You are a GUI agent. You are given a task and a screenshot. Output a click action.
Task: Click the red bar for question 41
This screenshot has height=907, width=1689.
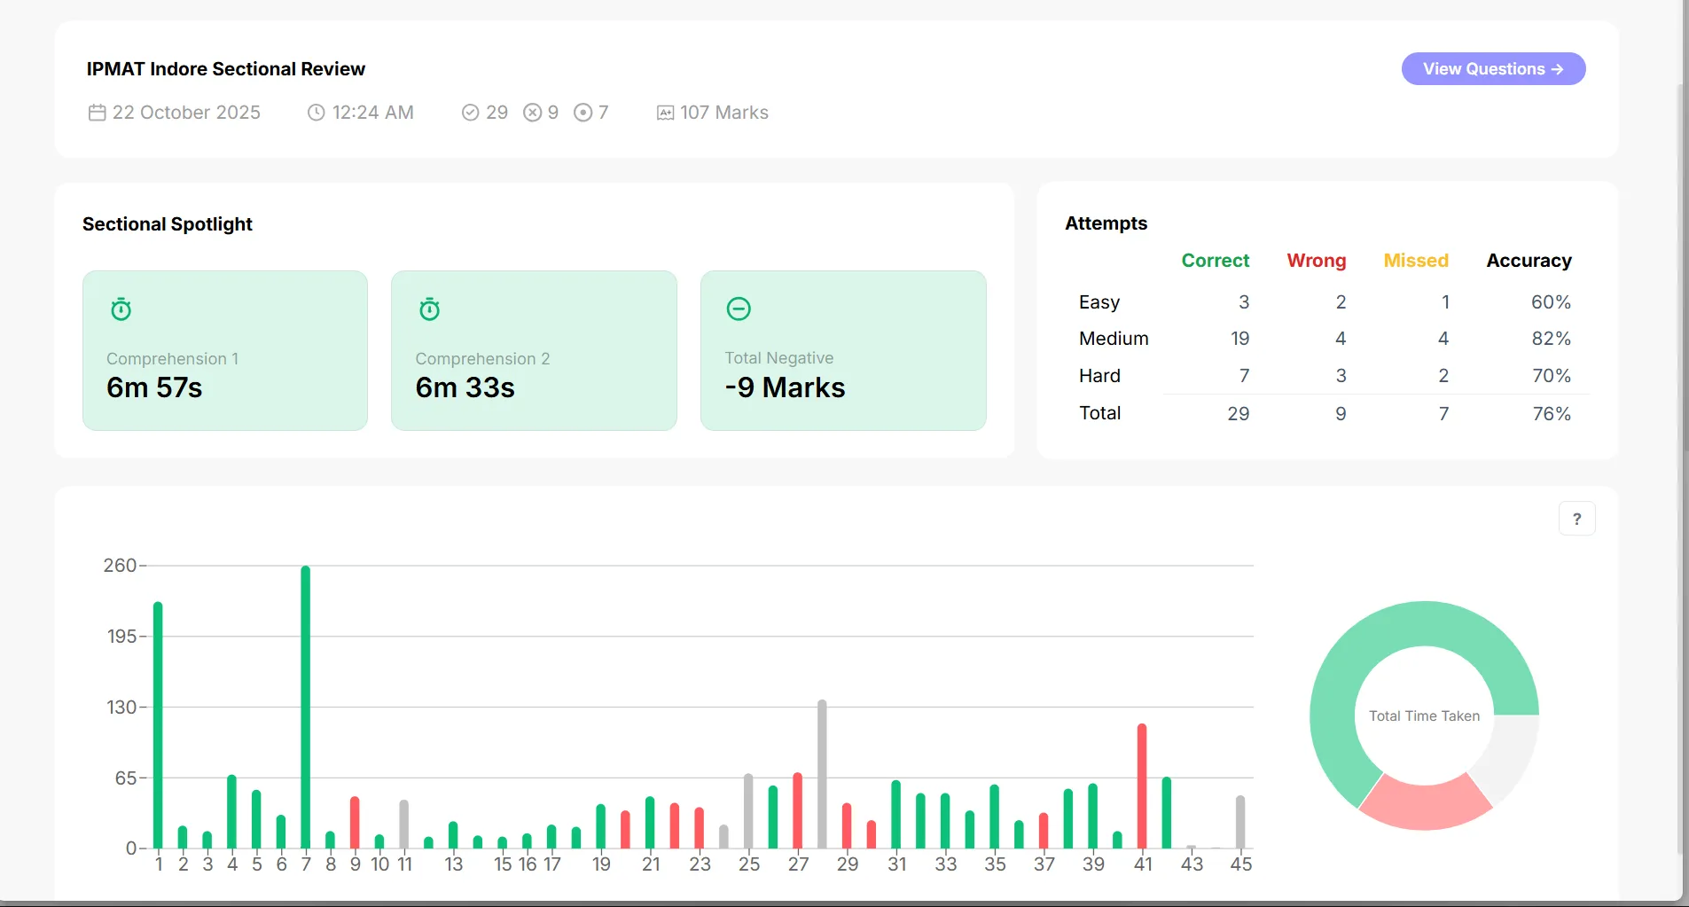(1142, 786)
